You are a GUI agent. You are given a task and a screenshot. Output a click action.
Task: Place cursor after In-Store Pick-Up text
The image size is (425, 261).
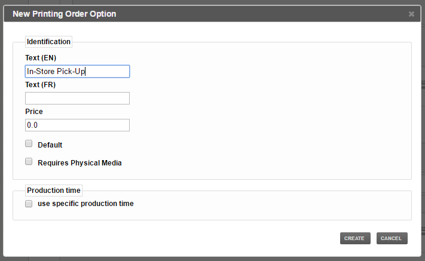85,72
